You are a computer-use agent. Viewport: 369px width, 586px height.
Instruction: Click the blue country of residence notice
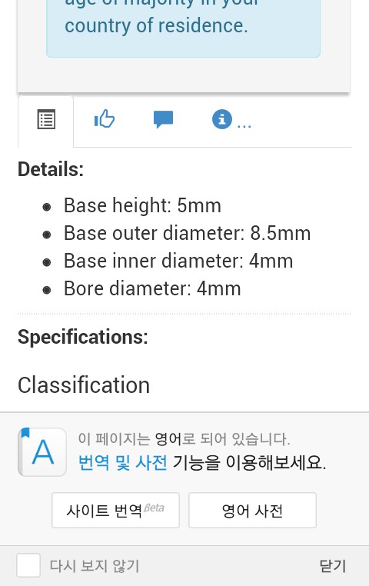184,26
